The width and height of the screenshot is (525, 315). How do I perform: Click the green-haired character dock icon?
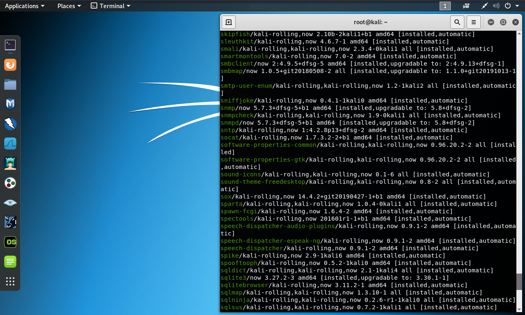pos(10,163)
